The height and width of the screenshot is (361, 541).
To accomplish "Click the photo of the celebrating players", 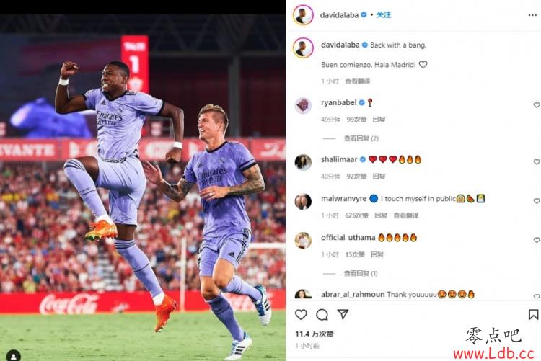I will (x=143, y=186).
